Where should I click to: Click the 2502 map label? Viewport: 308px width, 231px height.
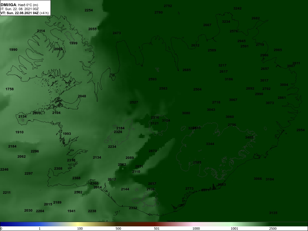pos(78,192)
